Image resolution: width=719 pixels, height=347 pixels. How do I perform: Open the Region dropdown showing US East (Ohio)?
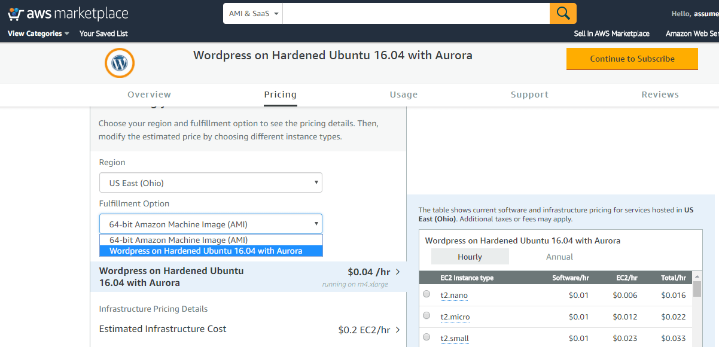(x=211, y=183)
